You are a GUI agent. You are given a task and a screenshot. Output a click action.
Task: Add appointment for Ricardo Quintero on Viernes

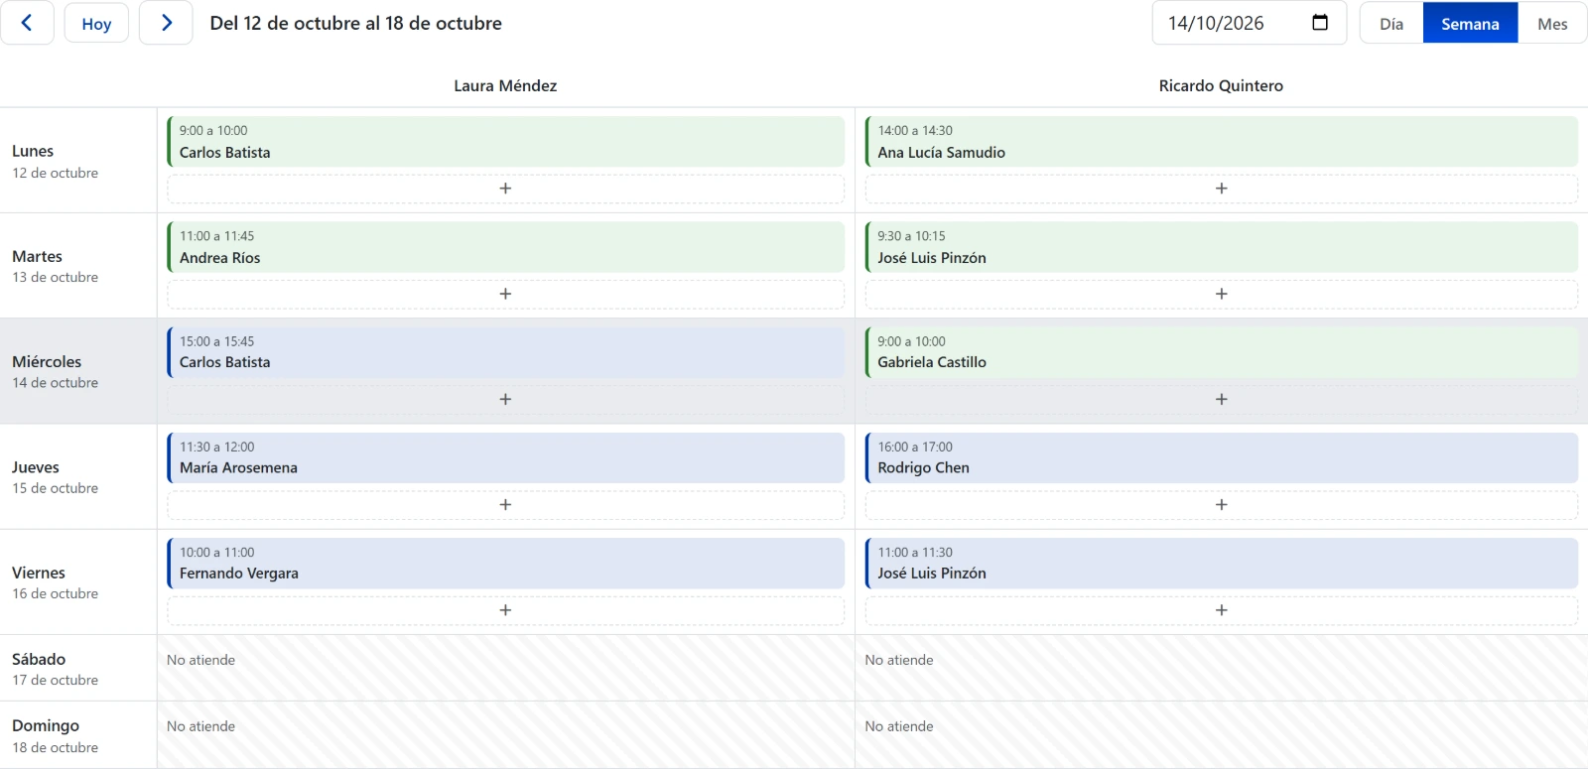pyautogui.click(x=1221, y=610)
